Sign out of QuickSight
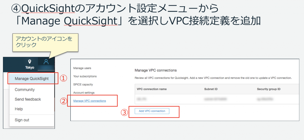This screenshot has height=140, width=304. click(22, 120)
